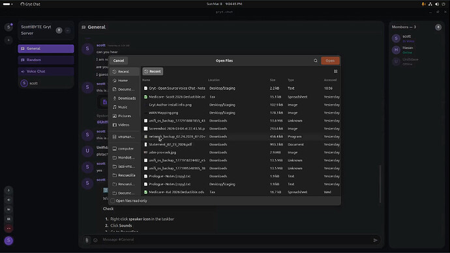The width and height of the screenshot is (450, 253).
Task: Click the chat scrollbar in General
Action: point(381,184)
